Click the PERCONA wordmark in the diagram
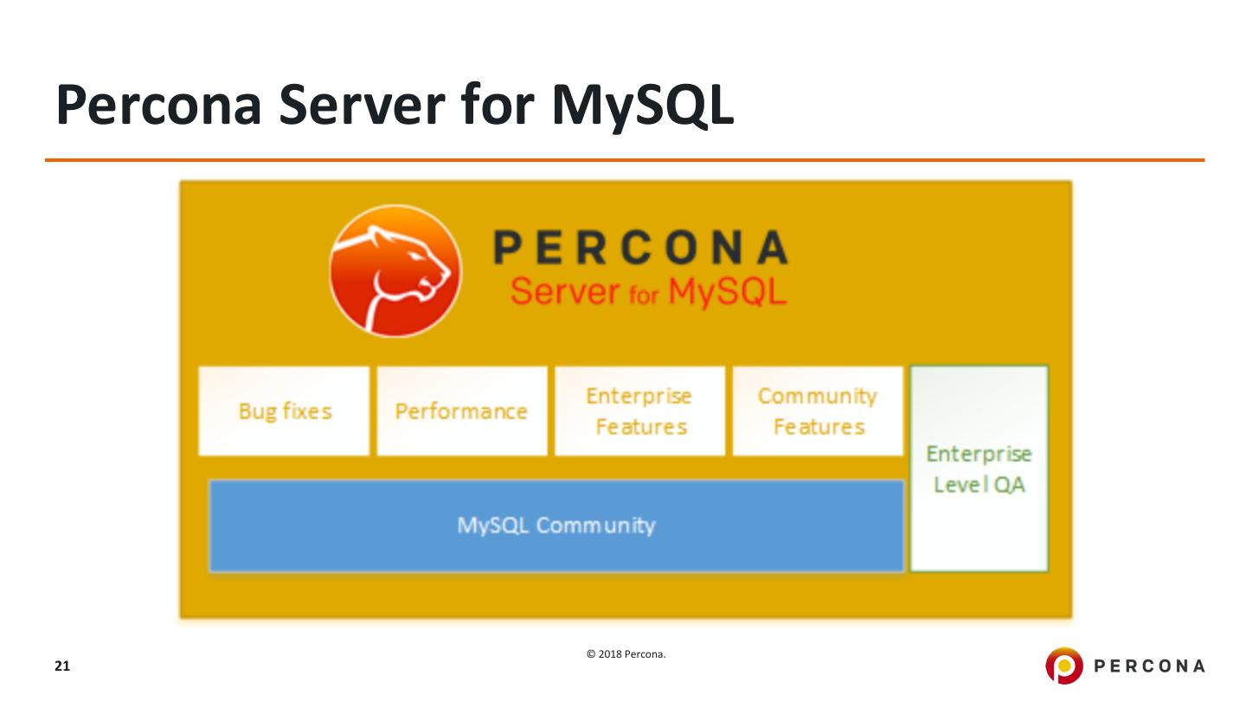This screenshot has width=1246, height=701. coord(640,248)
